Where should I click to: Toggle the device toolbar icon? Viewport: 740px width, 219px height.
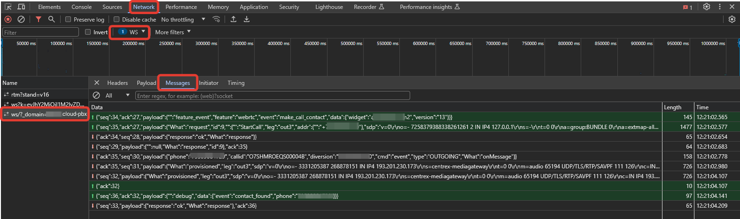(x=21, y=7)
